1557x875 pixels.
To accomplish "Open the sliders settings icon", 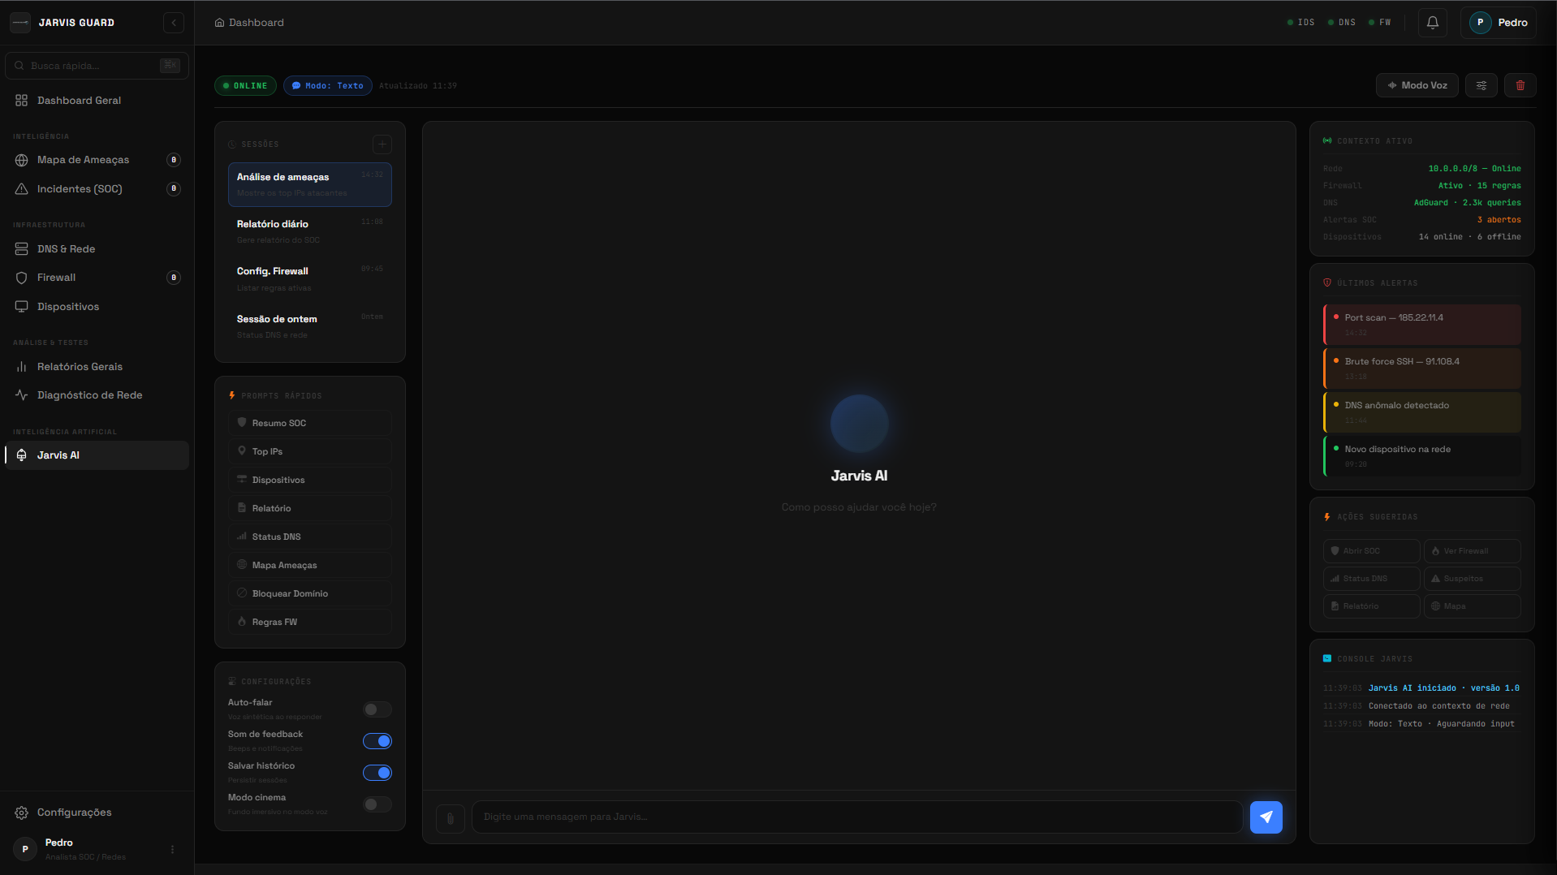I will (1481, 85).
